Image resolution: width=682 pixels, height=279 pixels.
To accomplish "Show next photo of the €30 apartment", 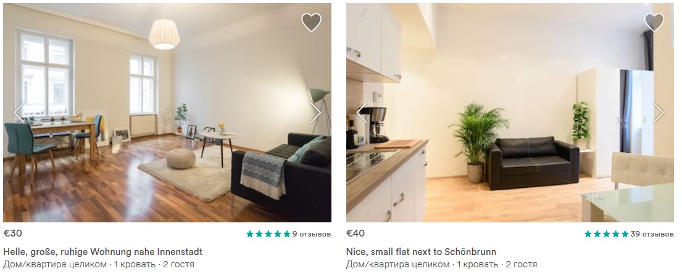I will point(315,112).
